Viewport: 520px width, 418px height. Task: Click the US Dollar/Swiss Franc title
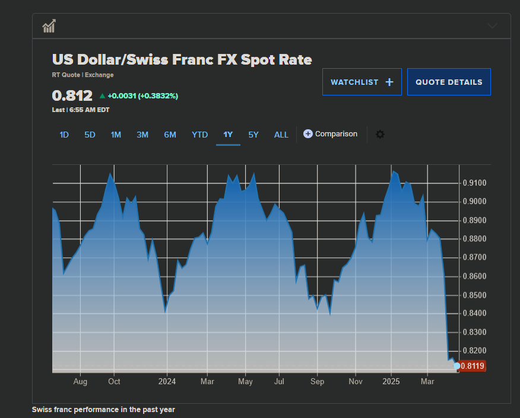[182, 59]
